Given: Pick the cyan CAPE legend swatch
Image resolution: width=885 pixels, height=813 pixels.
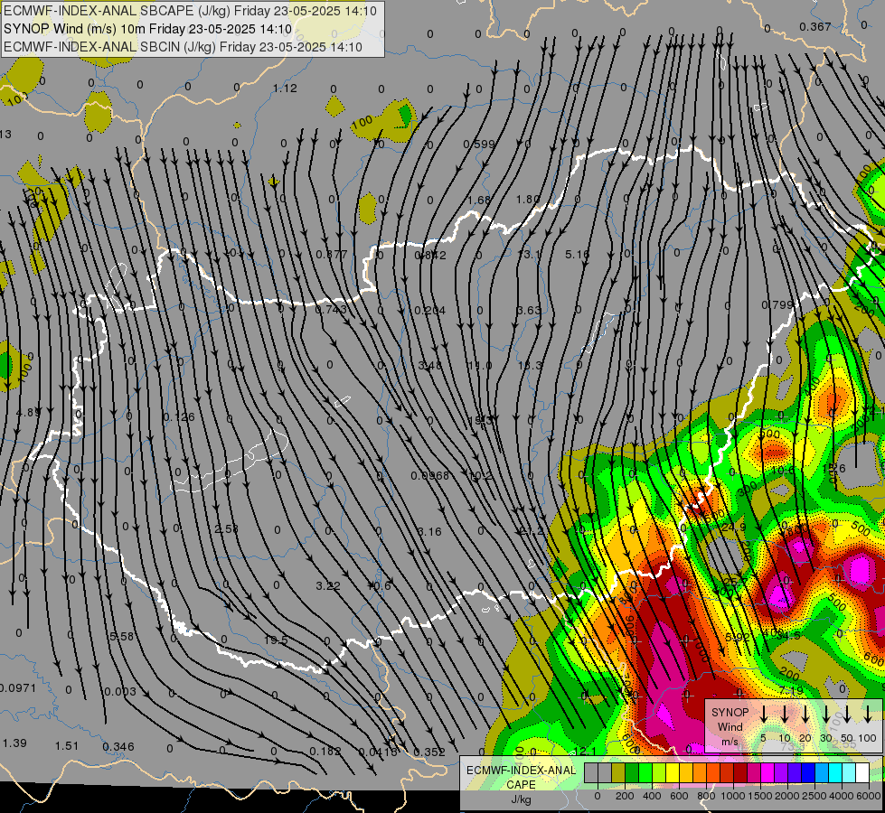Looking at the screenshot, I should [x=834, y=773].
